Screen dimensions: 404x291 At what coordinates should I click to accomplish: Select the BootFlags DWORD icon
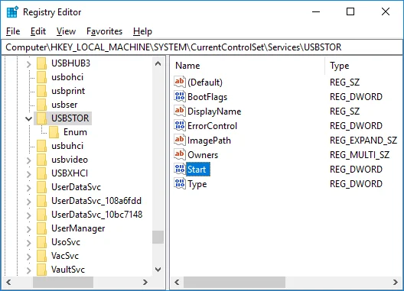(180, 97)
